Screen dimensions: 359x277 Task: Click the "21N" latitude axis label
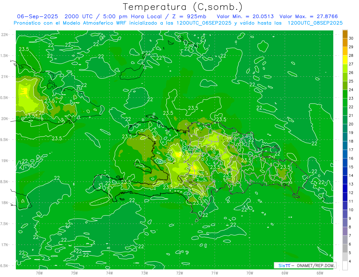tap(4, 76)
